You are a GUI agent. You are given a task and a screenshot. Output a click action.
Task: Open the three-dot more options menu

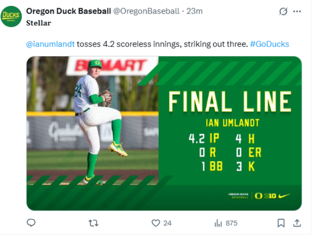pyautogui.click(x=297, y=11)
